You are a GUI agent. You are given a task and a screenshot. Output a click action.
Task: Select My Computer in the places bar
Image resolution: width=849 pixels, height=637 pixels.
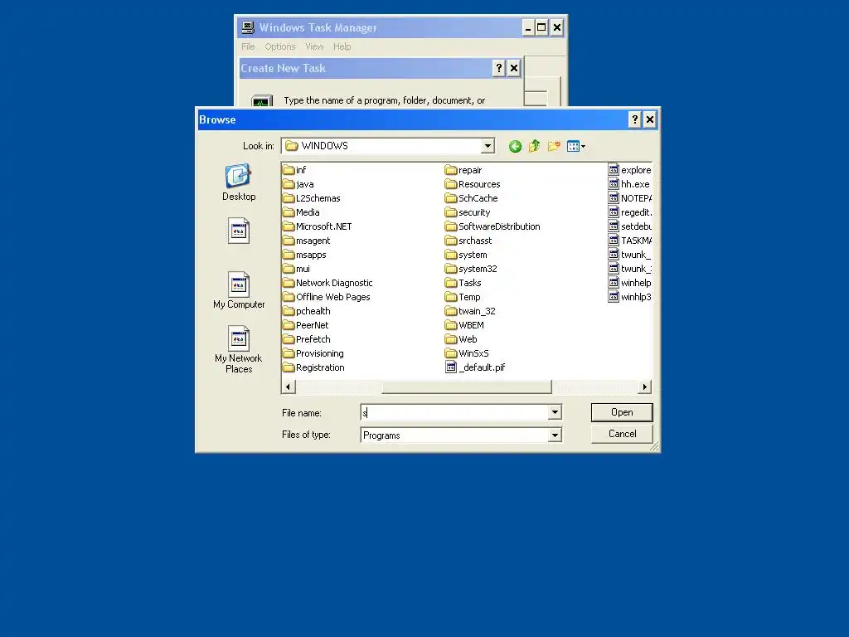pos(239,290)
